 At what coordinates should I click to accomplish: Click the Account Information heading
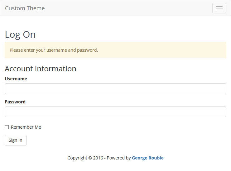[41, 69]
